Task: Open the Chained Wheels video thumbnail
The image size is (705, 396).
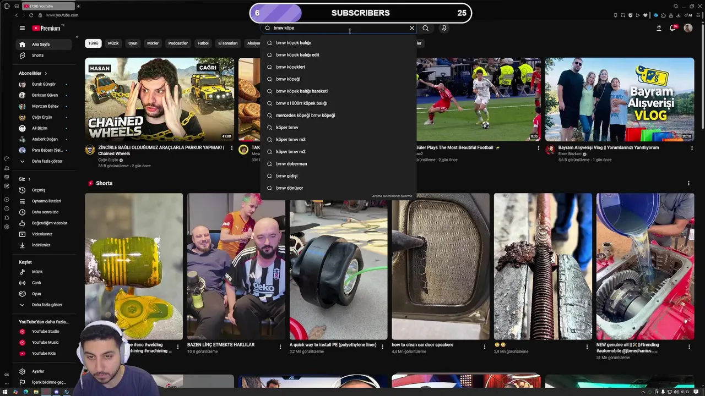Action: pyautogui.click(x=159, y=100)
